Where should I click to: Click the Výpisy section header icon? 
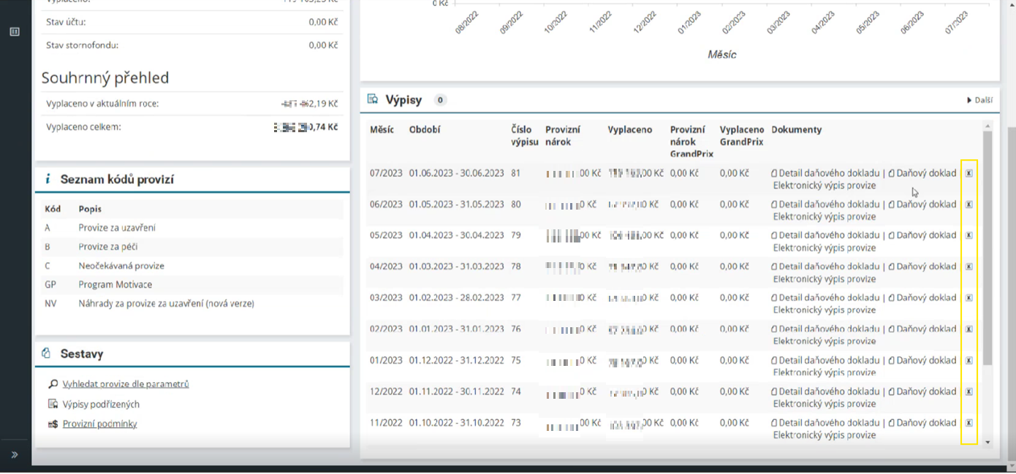pyautogui.click(x=373, y=99)
